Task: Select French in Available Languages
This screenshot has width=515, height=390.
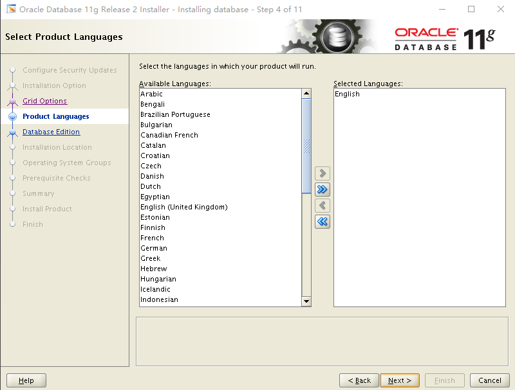Action: point(220,238)
